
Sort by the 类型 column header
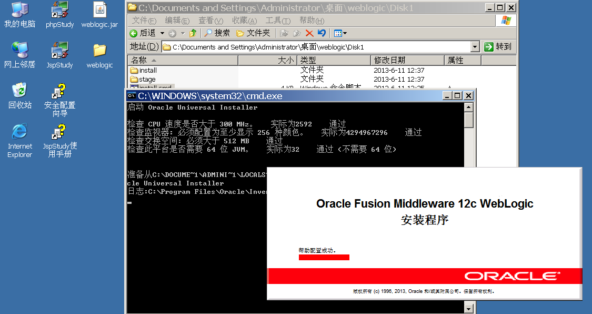334,60
